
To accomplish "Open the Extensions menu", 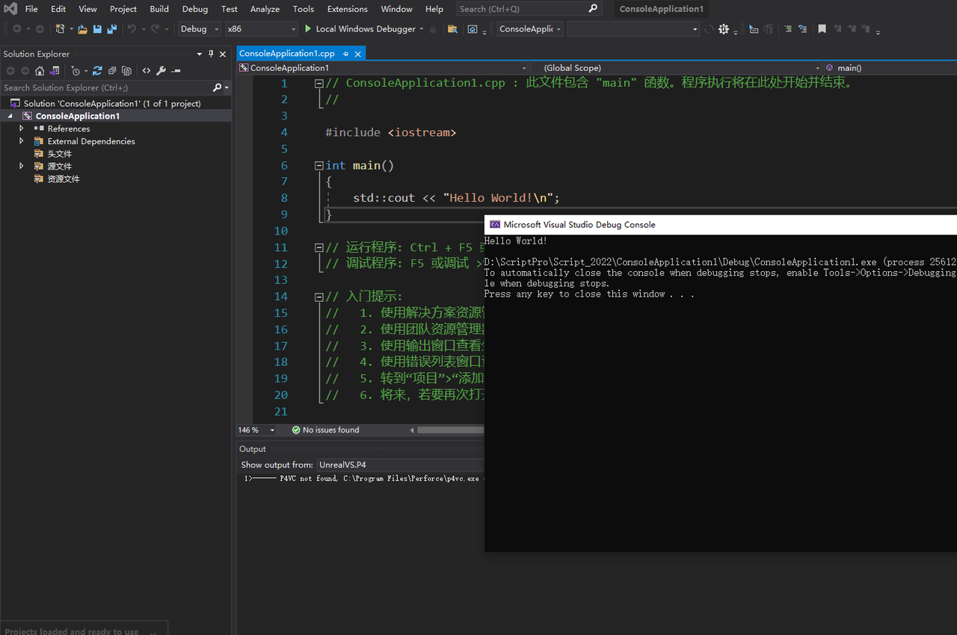I will pos(348,9).
